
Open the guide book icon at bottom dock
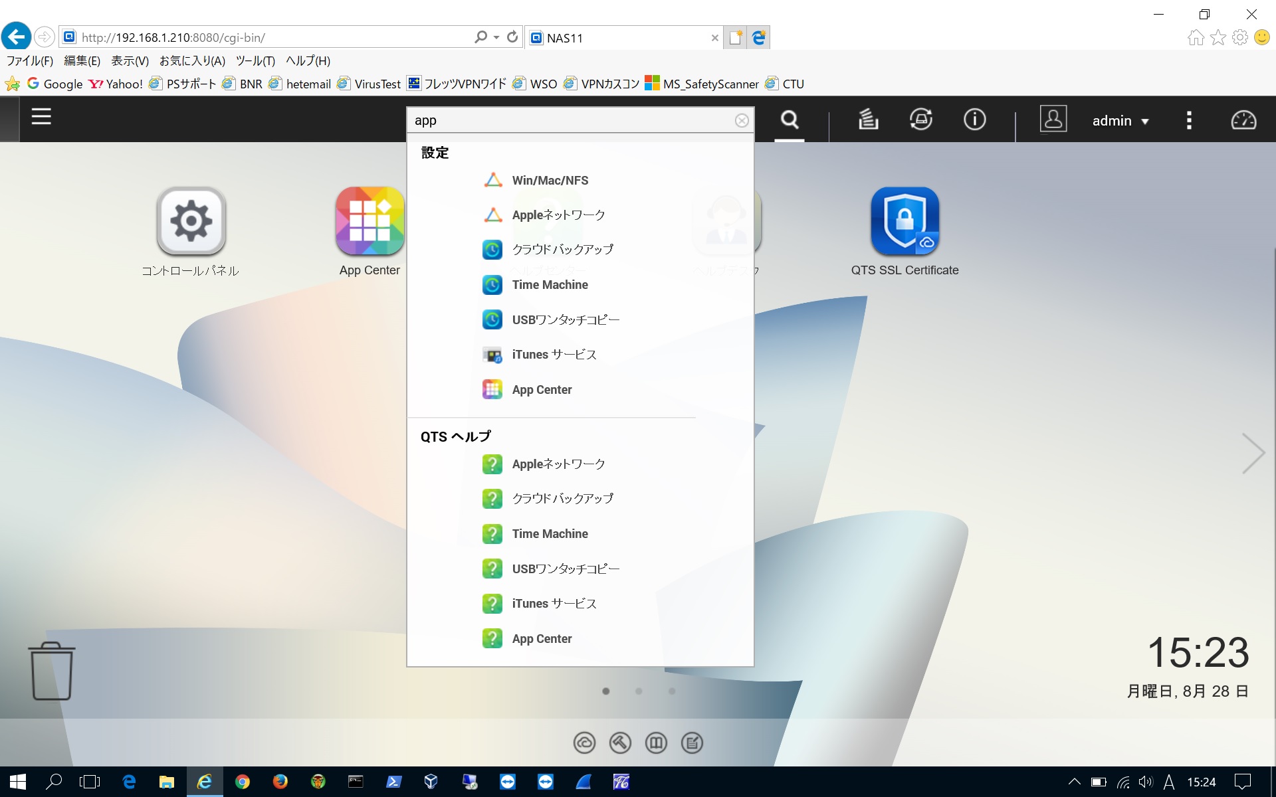coord(657,743)
